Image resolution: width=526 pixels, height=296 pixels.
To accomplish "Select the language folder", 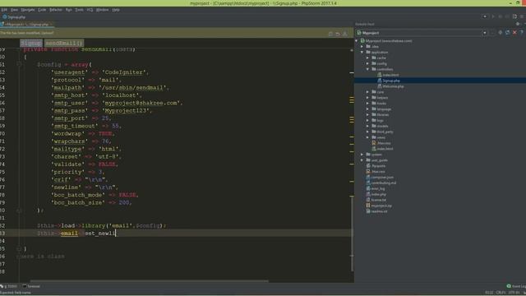I will 381,109.
